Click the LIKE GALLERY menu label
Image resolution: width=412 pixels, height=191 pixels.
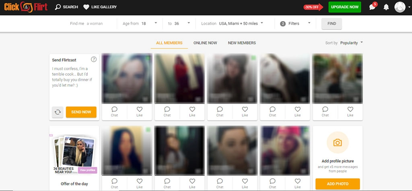click(104, 7)
